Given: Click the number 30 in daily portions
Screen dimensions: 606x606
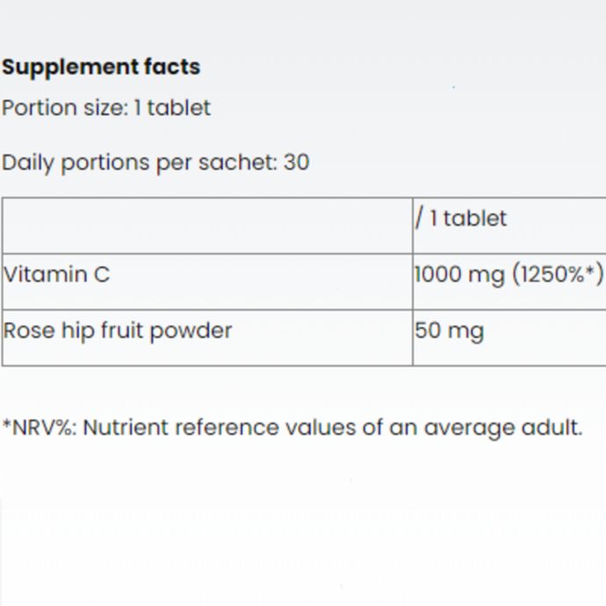Looking at the screenshot, I should (297, 162).
